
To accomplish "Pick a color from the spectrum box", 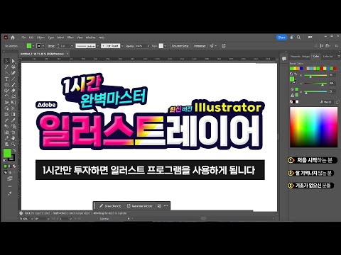I will pyautogui.click(x=314, y=127).
